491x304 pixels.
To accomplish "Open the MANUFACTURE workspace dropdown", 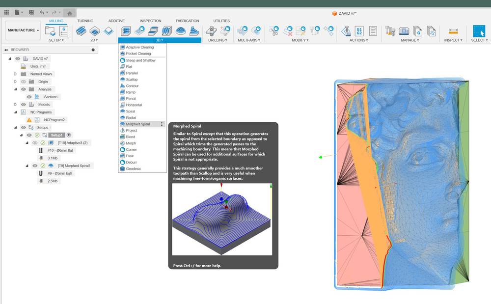I will pyautogui.click(x=23, y=30).
